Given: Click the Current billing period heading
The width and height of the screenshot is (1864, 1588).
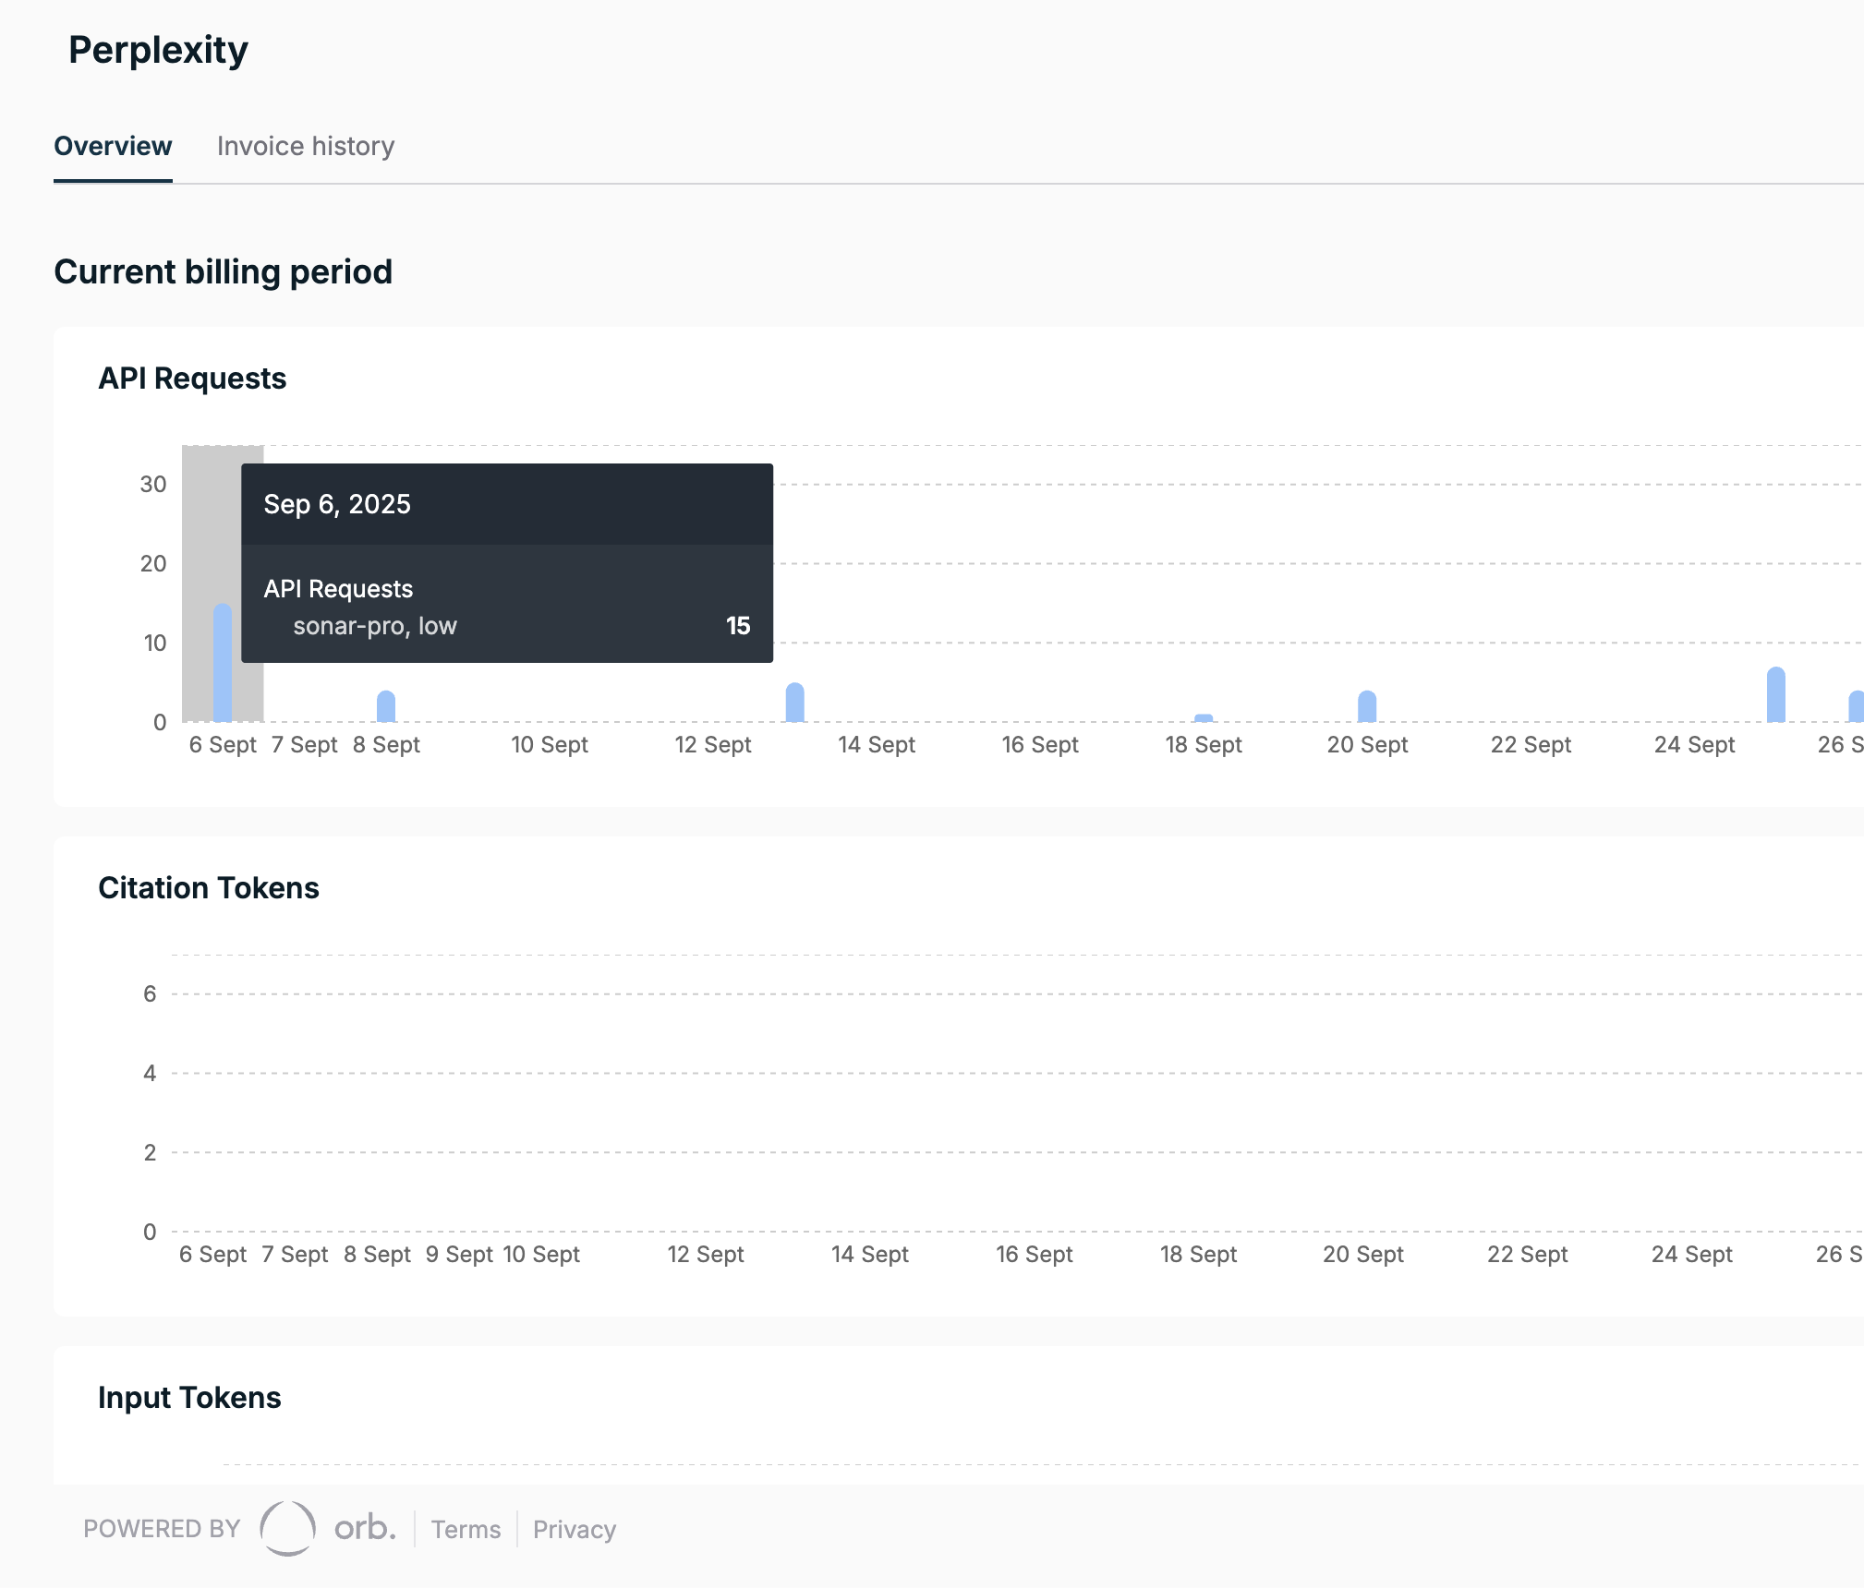Looking at the screenshot, I should [223, 272].
